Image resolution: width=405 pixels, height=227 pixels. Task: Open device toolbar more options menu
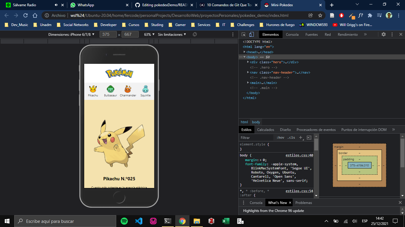pos(233,34)
